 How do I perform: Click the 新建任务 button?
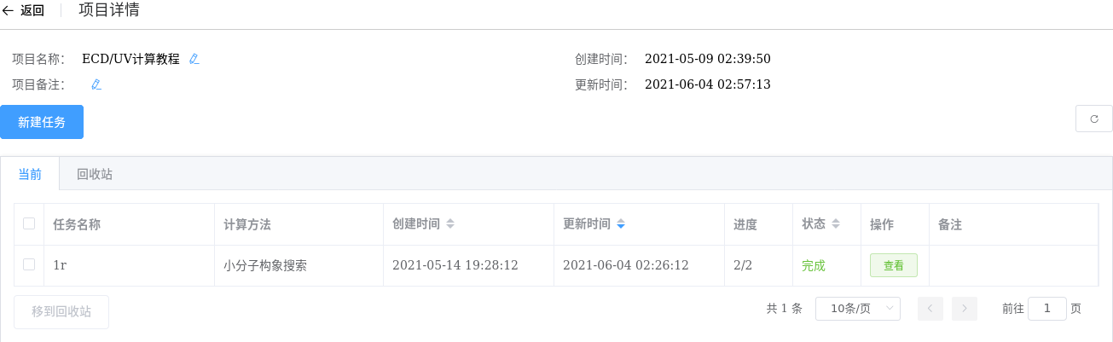[x=42, y=122]
